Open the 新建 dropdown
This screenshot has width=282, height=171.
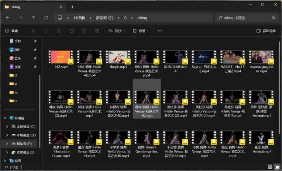13,31
